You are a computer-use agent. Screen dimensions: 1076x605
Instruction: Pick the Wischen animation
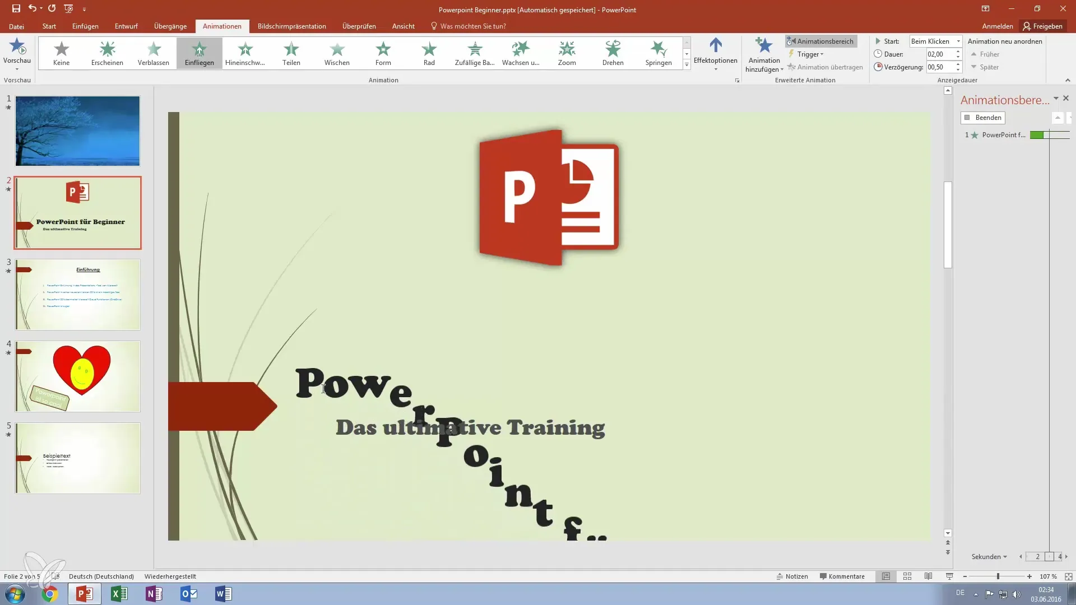(x=337, y=54)
